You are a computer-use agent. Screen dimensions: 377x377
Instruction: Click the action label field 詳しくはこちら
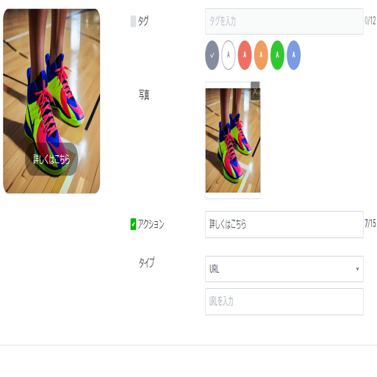284,224
